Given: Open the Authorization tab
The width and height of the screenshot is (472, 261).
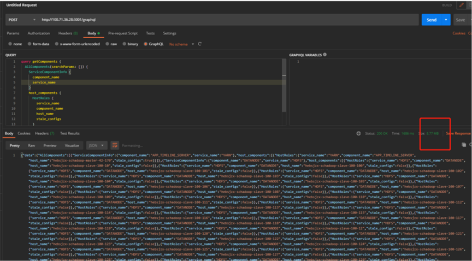Looking at the screenshot, I should (x=39, y=33).
